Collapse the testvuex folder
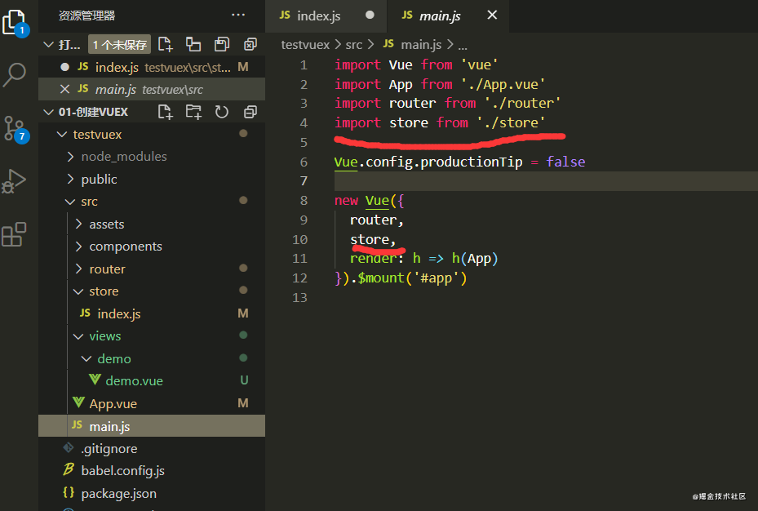This screenshot has height=511, width=758. coord(62,135)
